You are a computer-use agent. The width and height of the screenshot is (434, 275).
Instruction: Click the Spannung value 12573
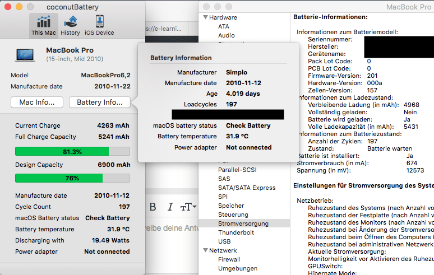tap(415, 170)
